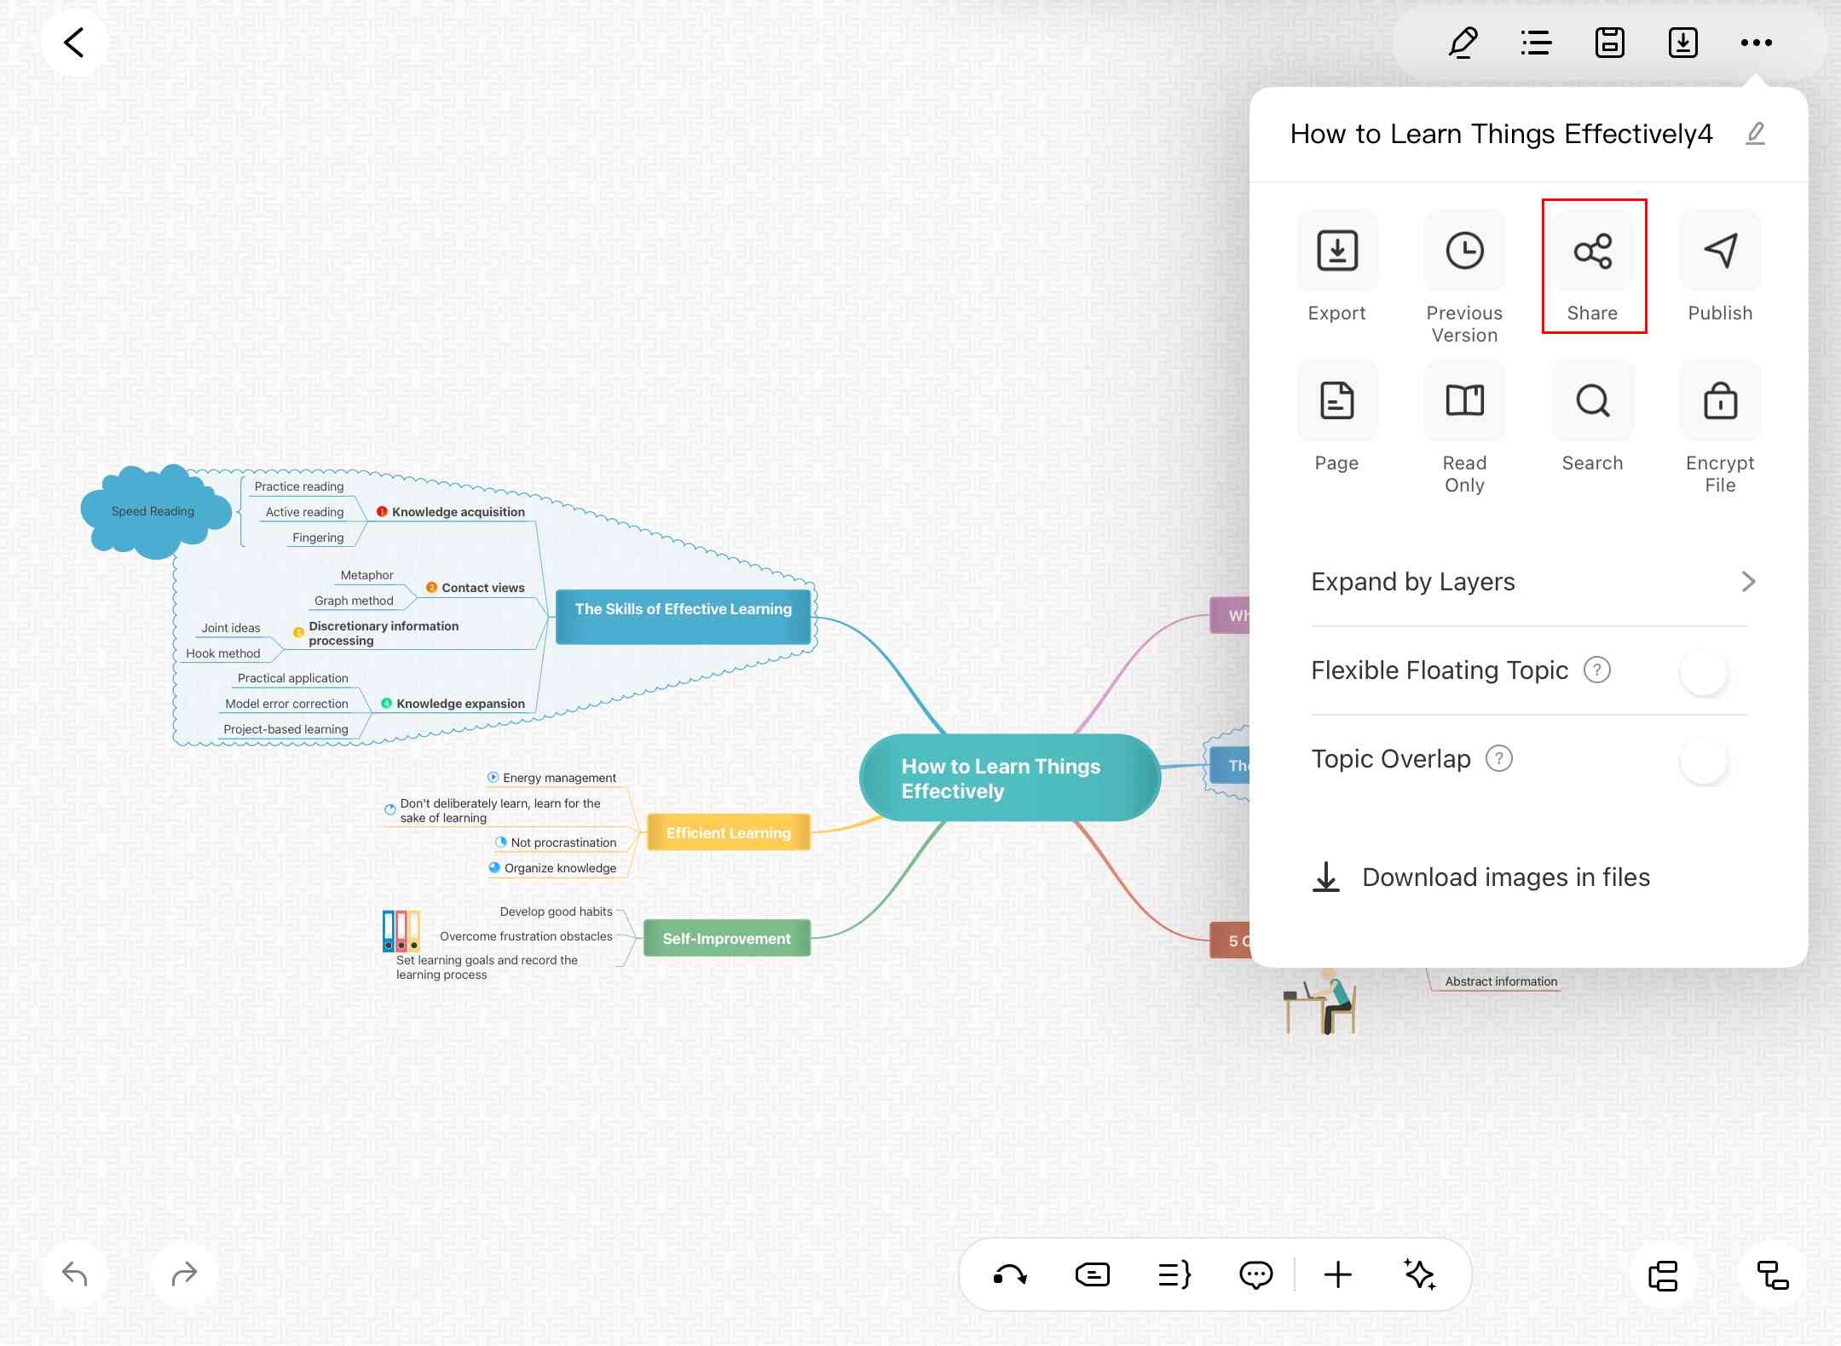Open the three-dot more menu

click(1756, 43)
